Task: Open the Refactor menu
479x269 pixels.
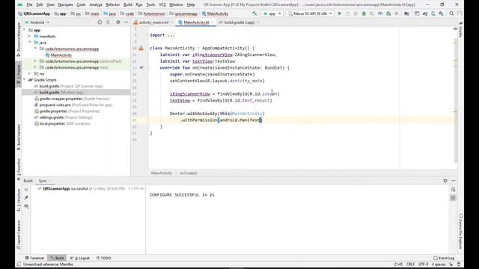Action: tap(113, 4)
